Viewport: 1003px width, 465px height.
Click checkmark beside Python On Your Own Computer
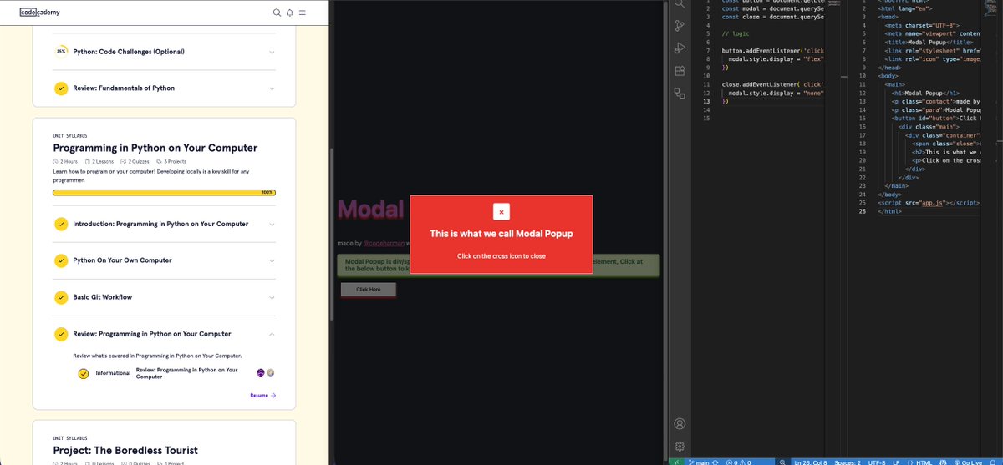pos(61,260)
